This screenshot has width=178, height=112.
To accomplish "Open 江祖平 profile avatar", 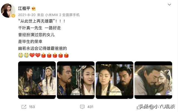I will [8, 11].
